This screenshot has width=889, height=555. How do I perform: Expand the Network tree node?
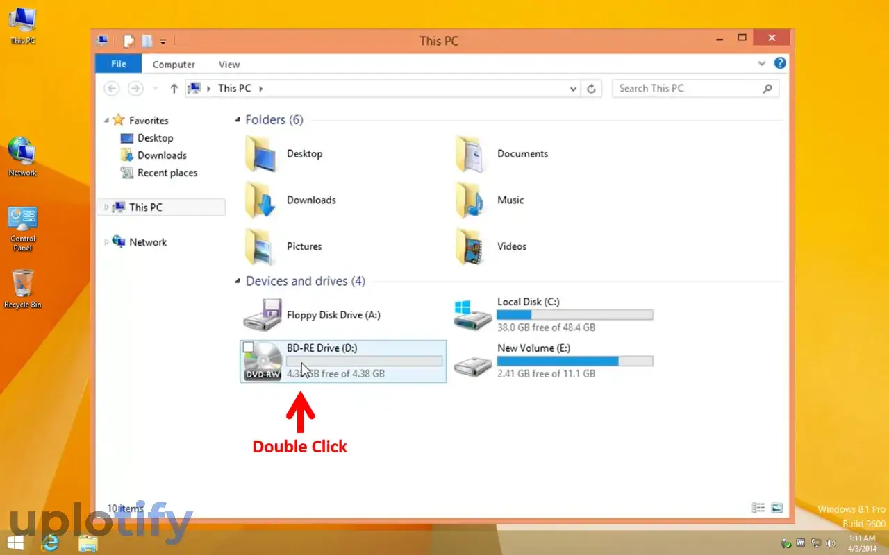106,242
